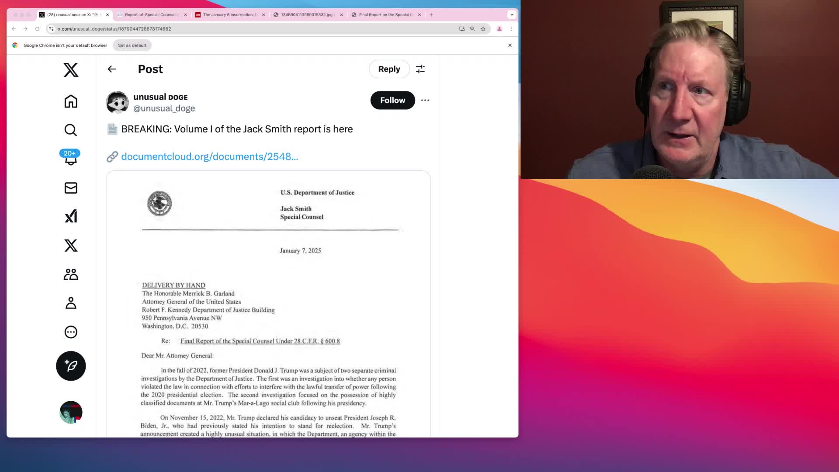Image resolution: width=839 pixels, height=472 pixels.
Task: Open Messages envelope icon
Action: pyautogui.click(x=71, y=188)
